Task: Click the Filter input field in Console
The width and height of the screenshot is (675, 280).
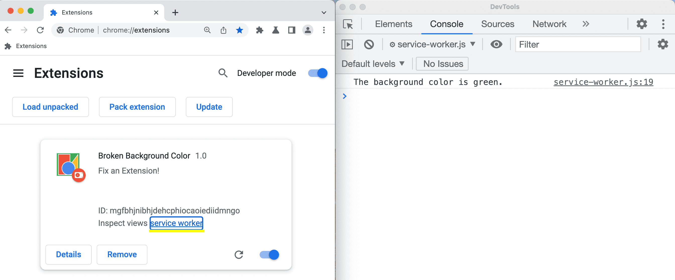Action: point(579,44)
